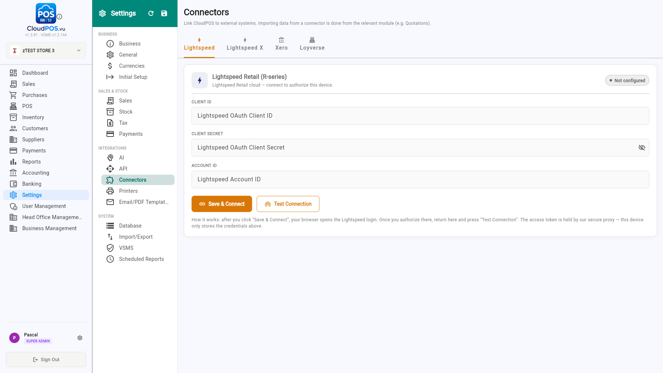The image size is (663, 373).
Task: Open the POS register in sidebar
Action: click(46, 106)
